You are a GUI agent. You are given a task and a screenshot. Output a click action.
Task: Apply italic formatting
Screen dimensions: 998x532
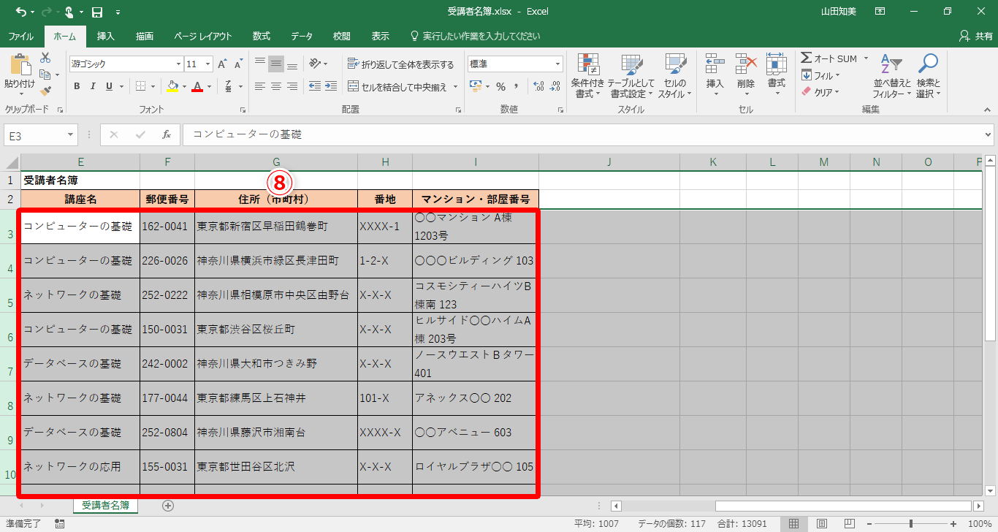[93, 86]
